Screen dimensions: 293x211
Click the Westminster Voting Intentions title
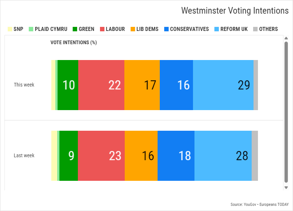[235, 11]
